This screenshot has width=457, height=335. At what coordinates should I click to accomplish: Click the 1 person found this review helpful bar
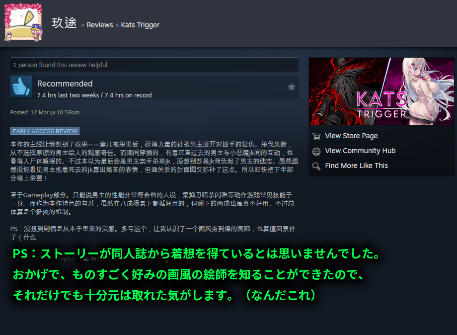click(x=60, y=65)
